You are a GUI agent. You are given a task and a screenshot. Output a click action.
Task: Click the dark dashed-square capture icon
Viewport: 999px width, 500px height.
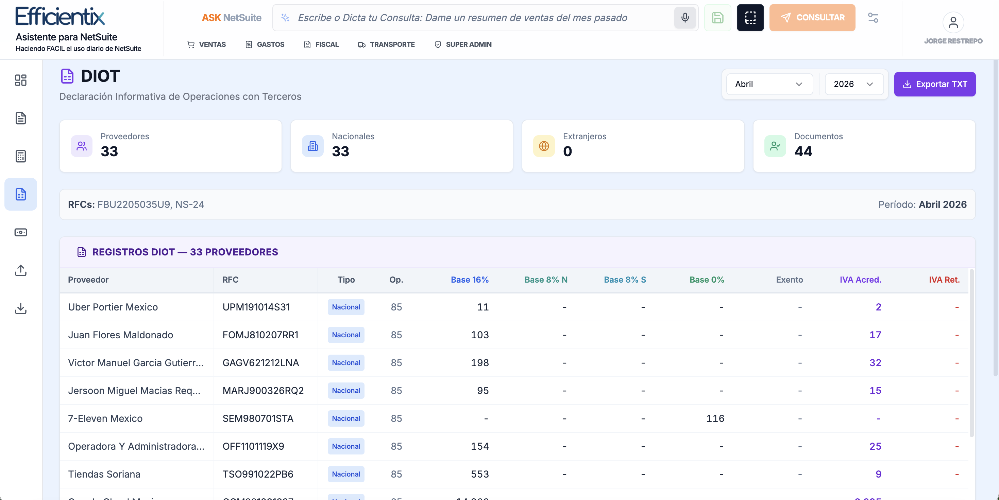(750, 17)
